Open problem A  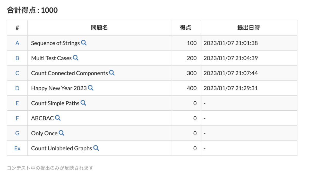17,43
